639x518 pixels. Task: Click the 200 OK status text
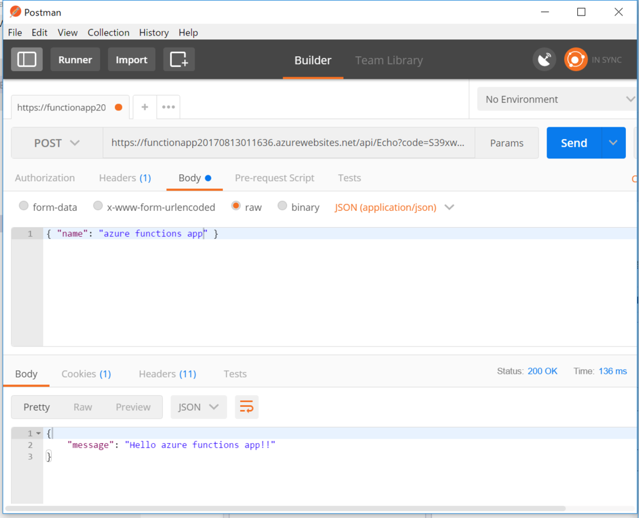(542, 371)
